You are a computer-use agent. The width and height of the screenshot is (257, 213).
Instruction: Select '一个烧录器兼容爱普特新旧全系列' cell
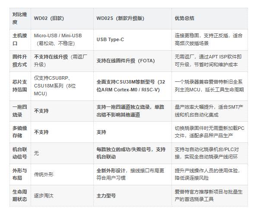point(209,86)
